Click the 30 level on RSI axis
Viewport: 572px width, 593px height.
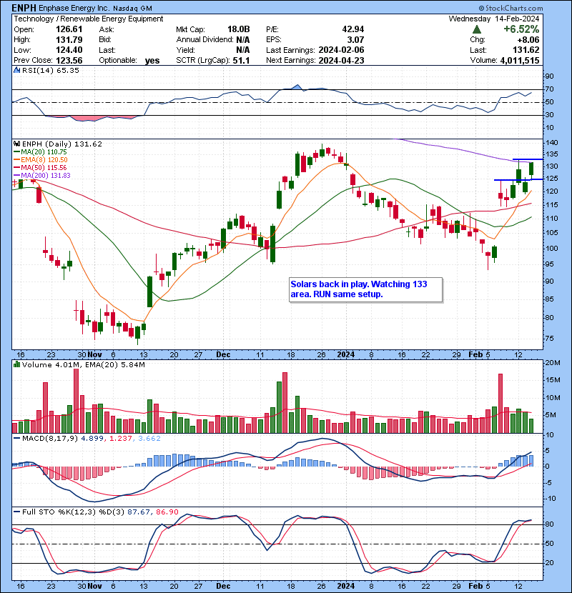(549, 114)
